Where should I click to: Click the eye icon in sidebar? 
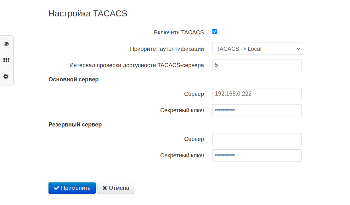click(x=6, y=44)
